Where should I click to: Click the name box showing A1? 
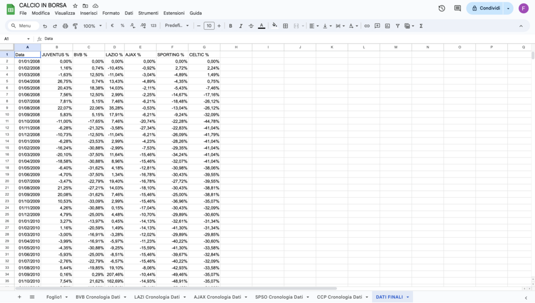tap(17, 39)
